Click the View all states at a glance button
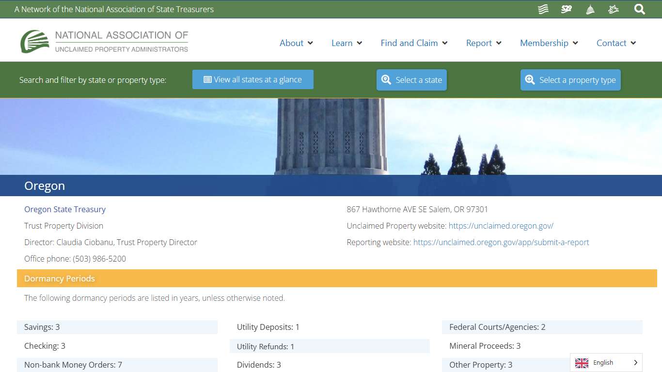Image resolution: width=662 pixels, height=372 pixels. point(252,79)
